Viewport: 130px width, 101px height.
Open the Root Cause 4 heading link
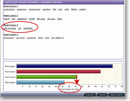[11, 35]
